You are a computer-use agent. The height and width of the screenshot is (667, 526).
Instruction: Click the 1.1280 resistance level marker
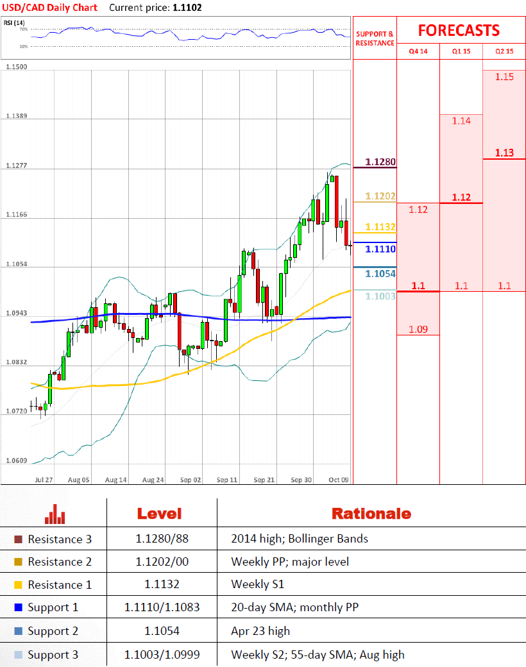click(380, 162)
